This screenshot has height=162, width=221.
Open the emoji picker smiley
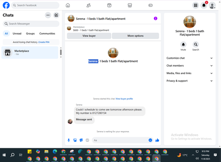point(150,140)
